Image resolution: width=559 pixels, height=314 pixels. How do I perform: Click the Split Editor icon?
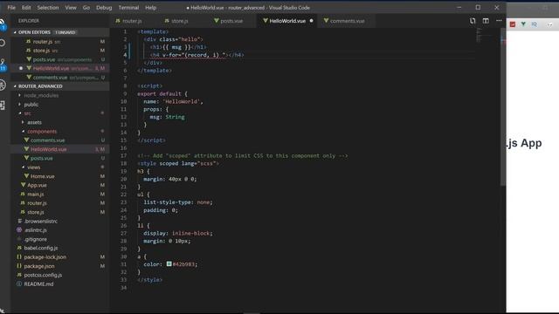pyautogui.click(x=486, y=21)
